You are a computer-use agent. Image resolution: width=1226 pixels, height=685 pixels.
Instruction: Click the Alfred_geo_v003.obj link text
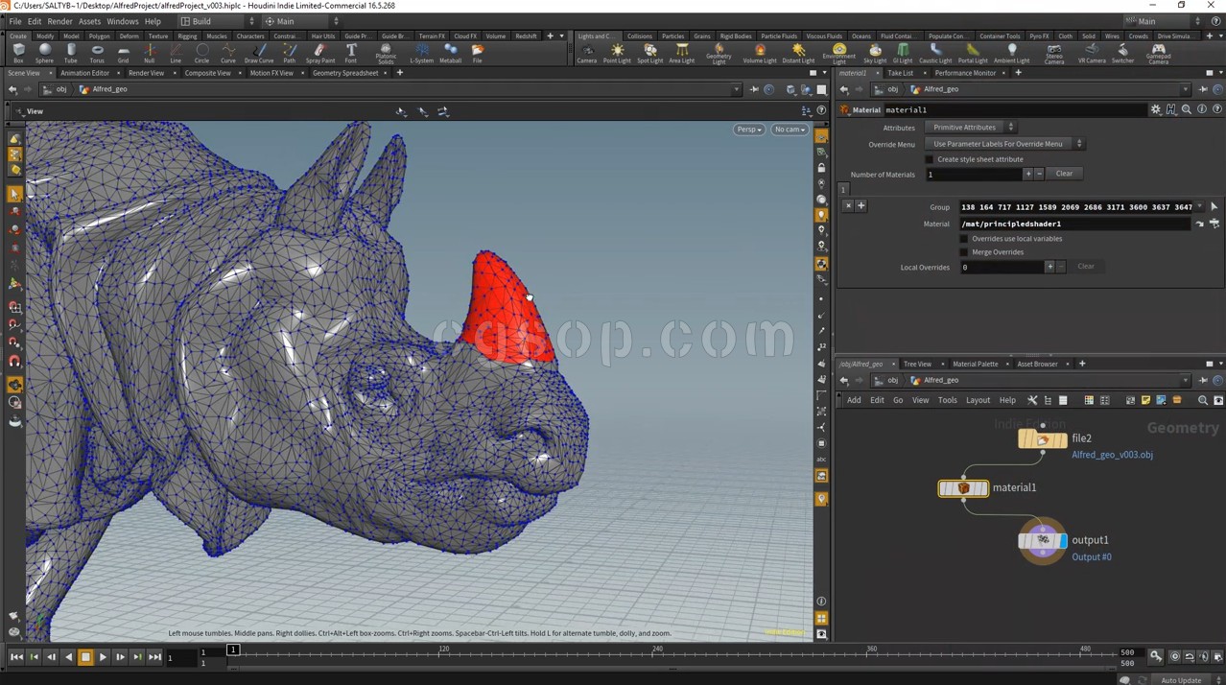1112,455
